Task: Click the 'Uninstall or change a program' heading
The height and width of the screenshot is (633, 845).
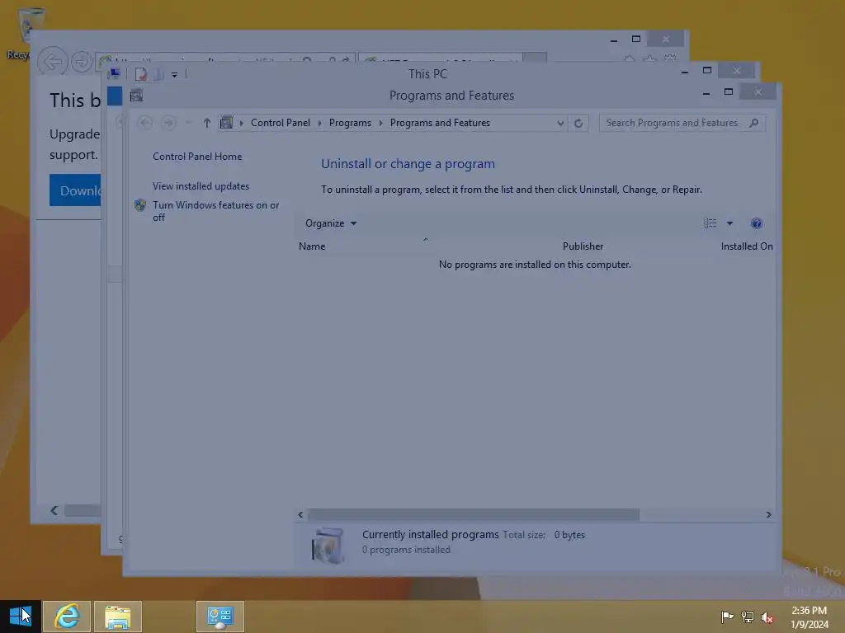Action: click(x=408, y=164)
